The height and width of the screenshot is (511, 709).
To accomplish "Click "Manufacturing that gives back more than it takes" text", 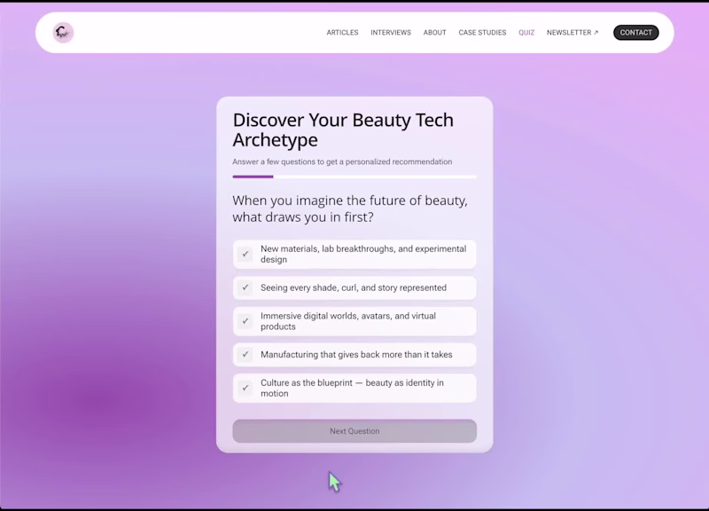I will 356,354.
